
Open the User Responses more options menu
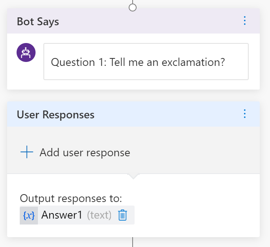pyautogui.click(x=245, y=114)
